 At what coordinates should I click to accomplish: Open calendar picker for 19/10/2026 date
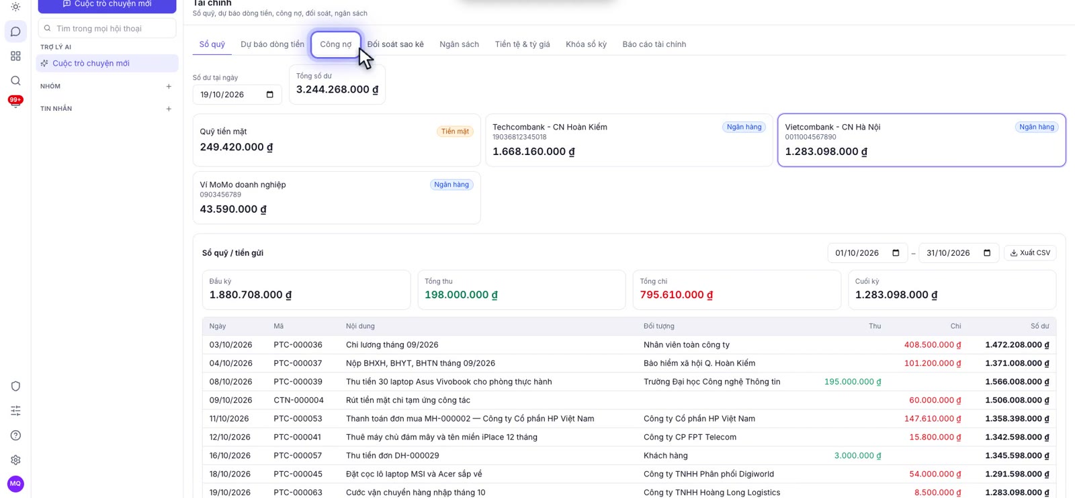pyautogui.click(x=269, y=95)
